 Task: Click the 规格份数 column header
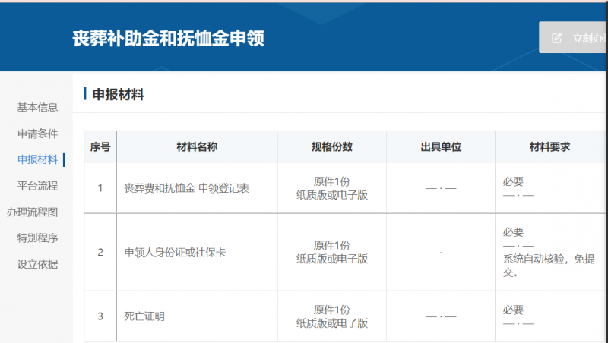click(x=331, y=146)
